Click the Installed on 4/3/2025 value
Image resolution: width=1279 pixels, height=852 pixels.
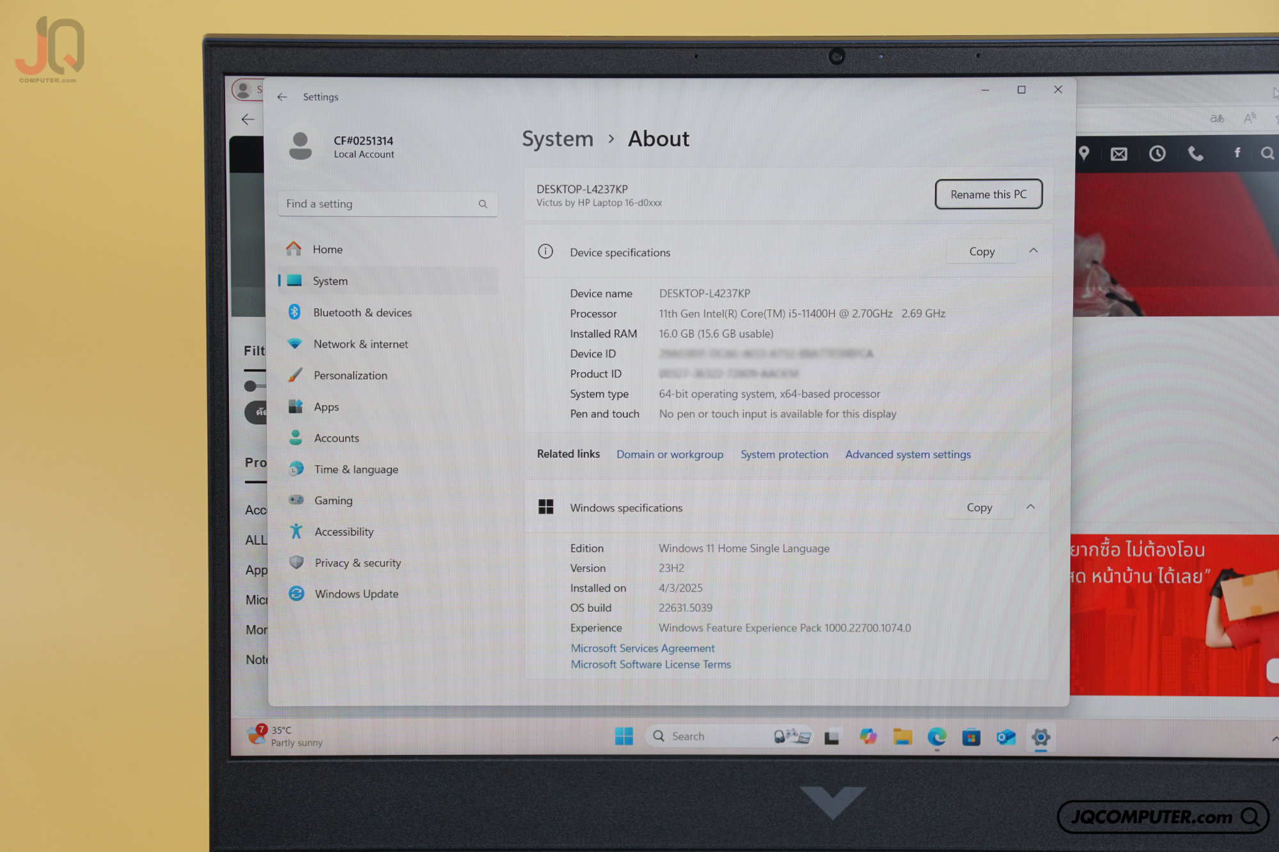[x=680, y=588]
